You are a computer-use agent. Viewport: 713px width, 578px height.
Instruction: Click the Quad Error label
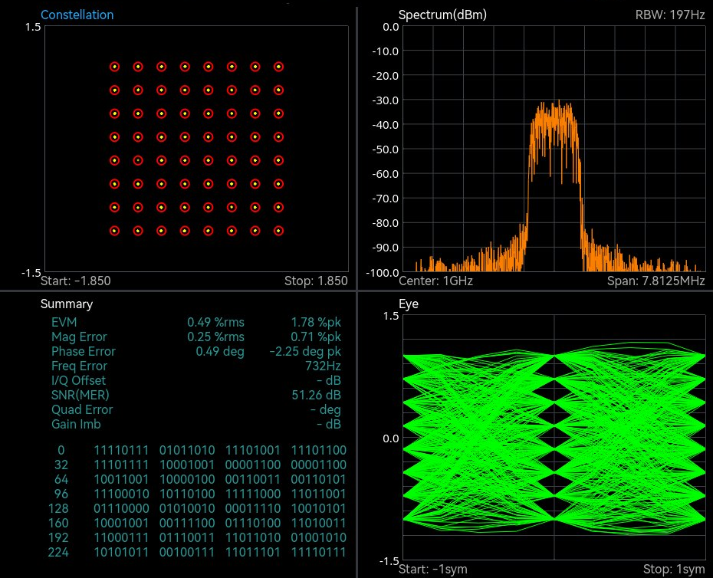click(82, 409)
